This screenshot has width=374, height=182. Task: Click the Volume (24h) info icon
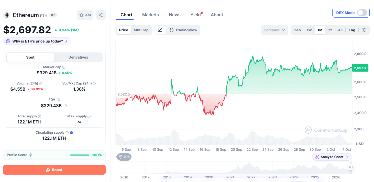point(41,83)
